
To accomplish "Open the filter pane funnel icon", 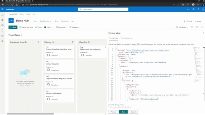I will 192,27.
